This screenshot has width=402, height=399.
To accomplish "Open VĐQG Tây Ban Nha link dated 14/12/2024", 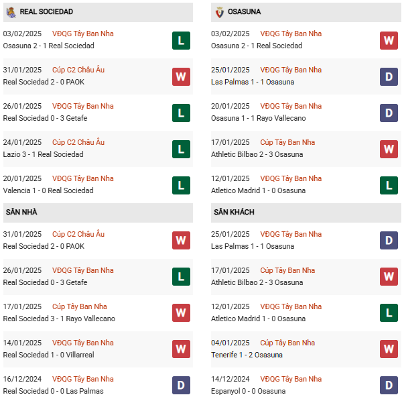I will pos(291,379).
